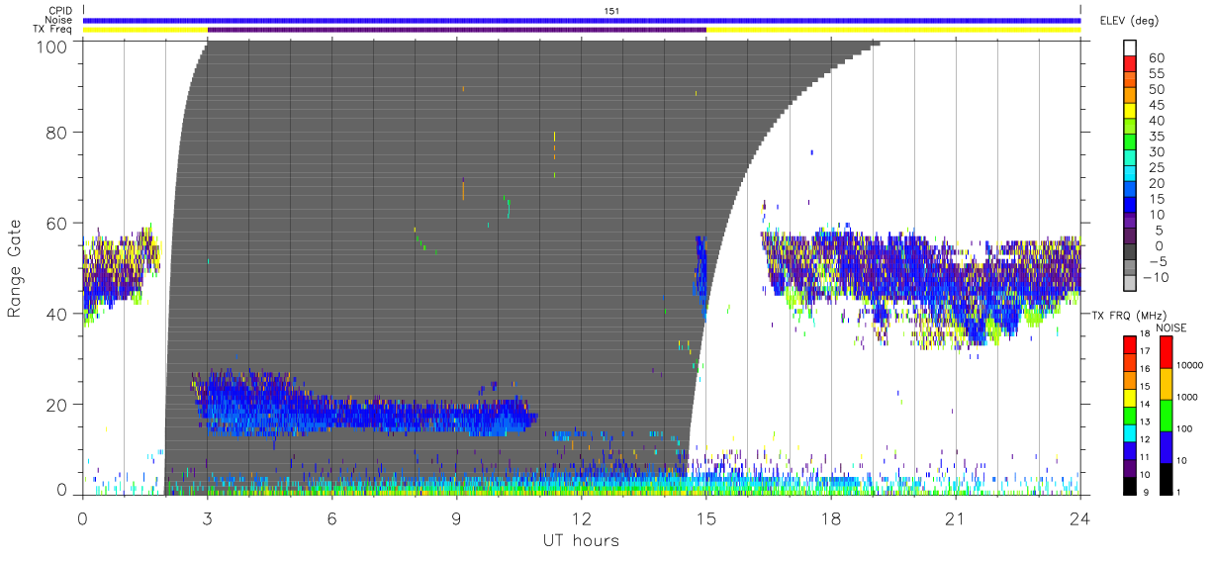Click the purple section of TX Freq strip

457,30
